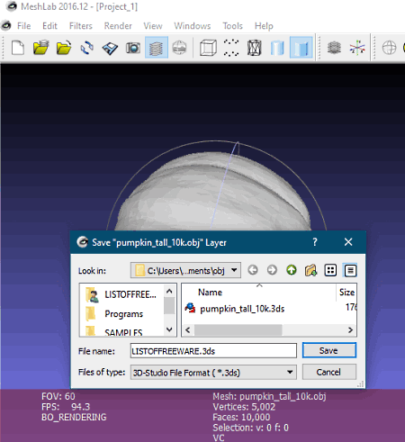Toggle the Show Axis icon
This screenshot has height=442, width=405.
[357, 48]
